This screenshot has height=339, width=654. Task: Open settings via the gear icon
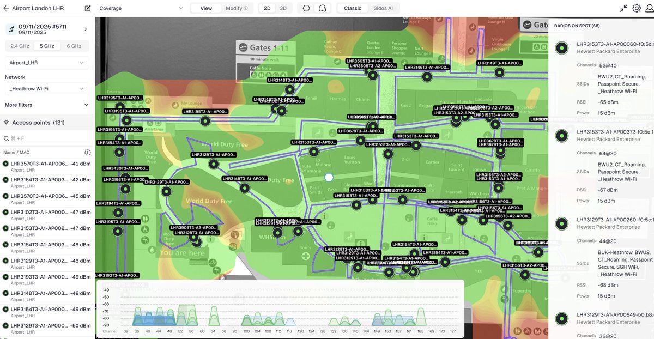click(x=637, y=8)
